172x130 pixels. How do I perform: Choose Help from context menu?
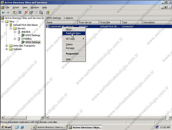(74, 59)
